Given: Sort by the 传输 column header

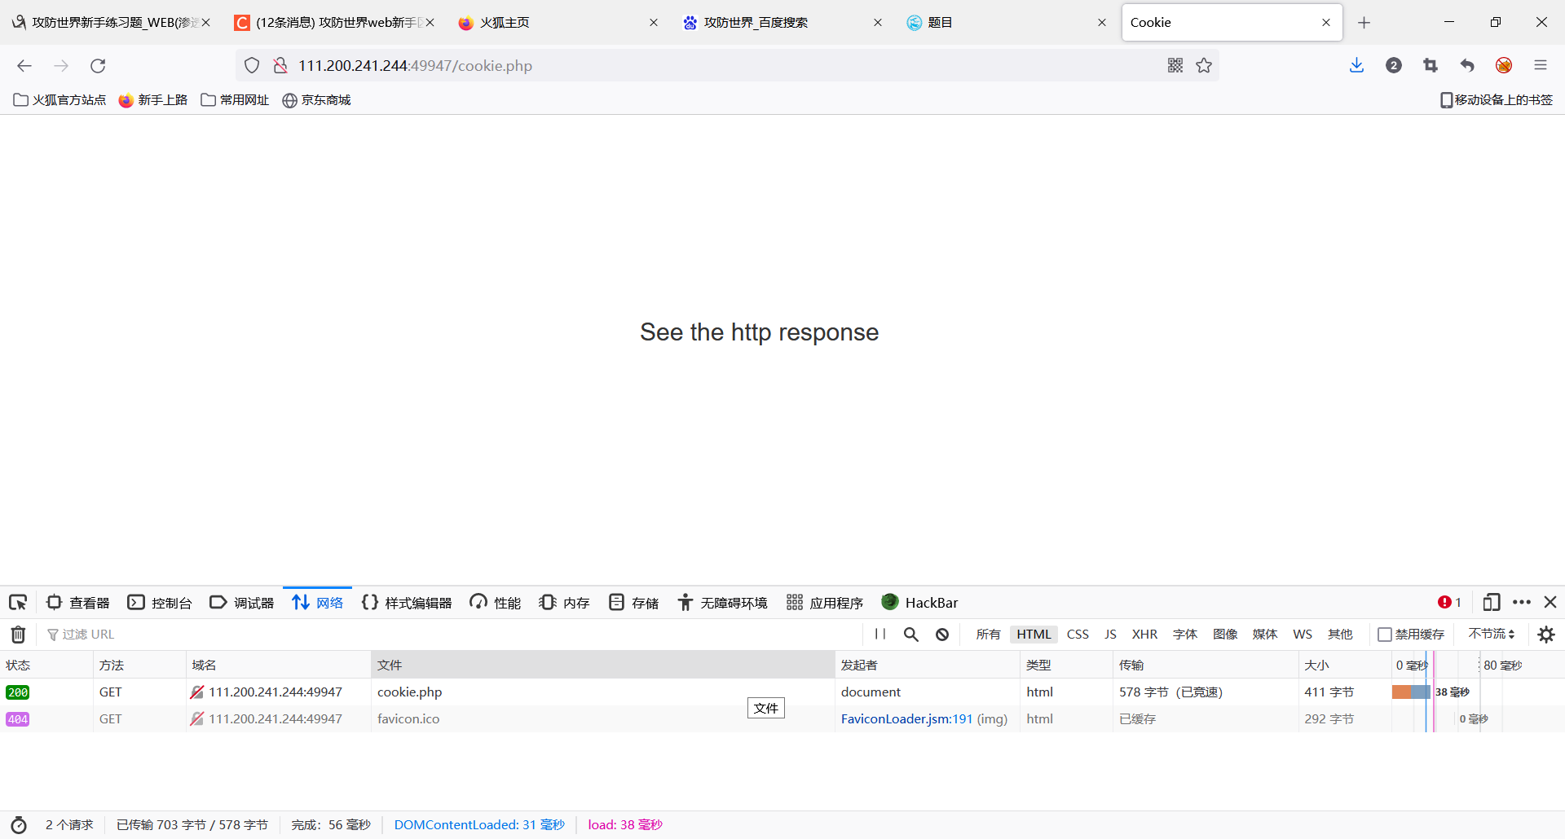Looking at the screenshot, I should 1205,665.
